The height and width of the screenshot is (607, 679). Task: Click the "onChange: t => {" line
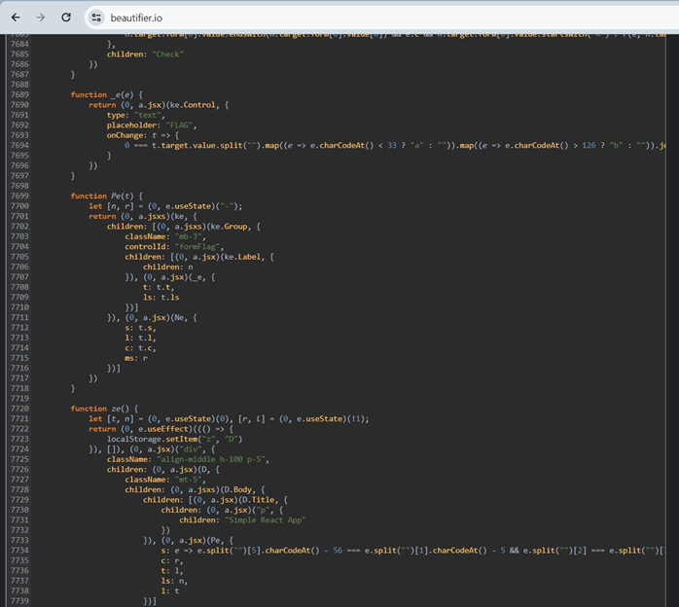(143, 135)
